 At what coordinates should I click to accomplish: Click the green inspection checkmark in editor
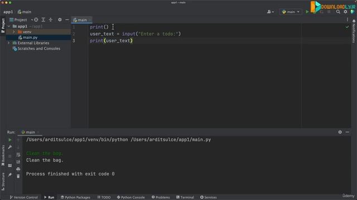[347, 27]
